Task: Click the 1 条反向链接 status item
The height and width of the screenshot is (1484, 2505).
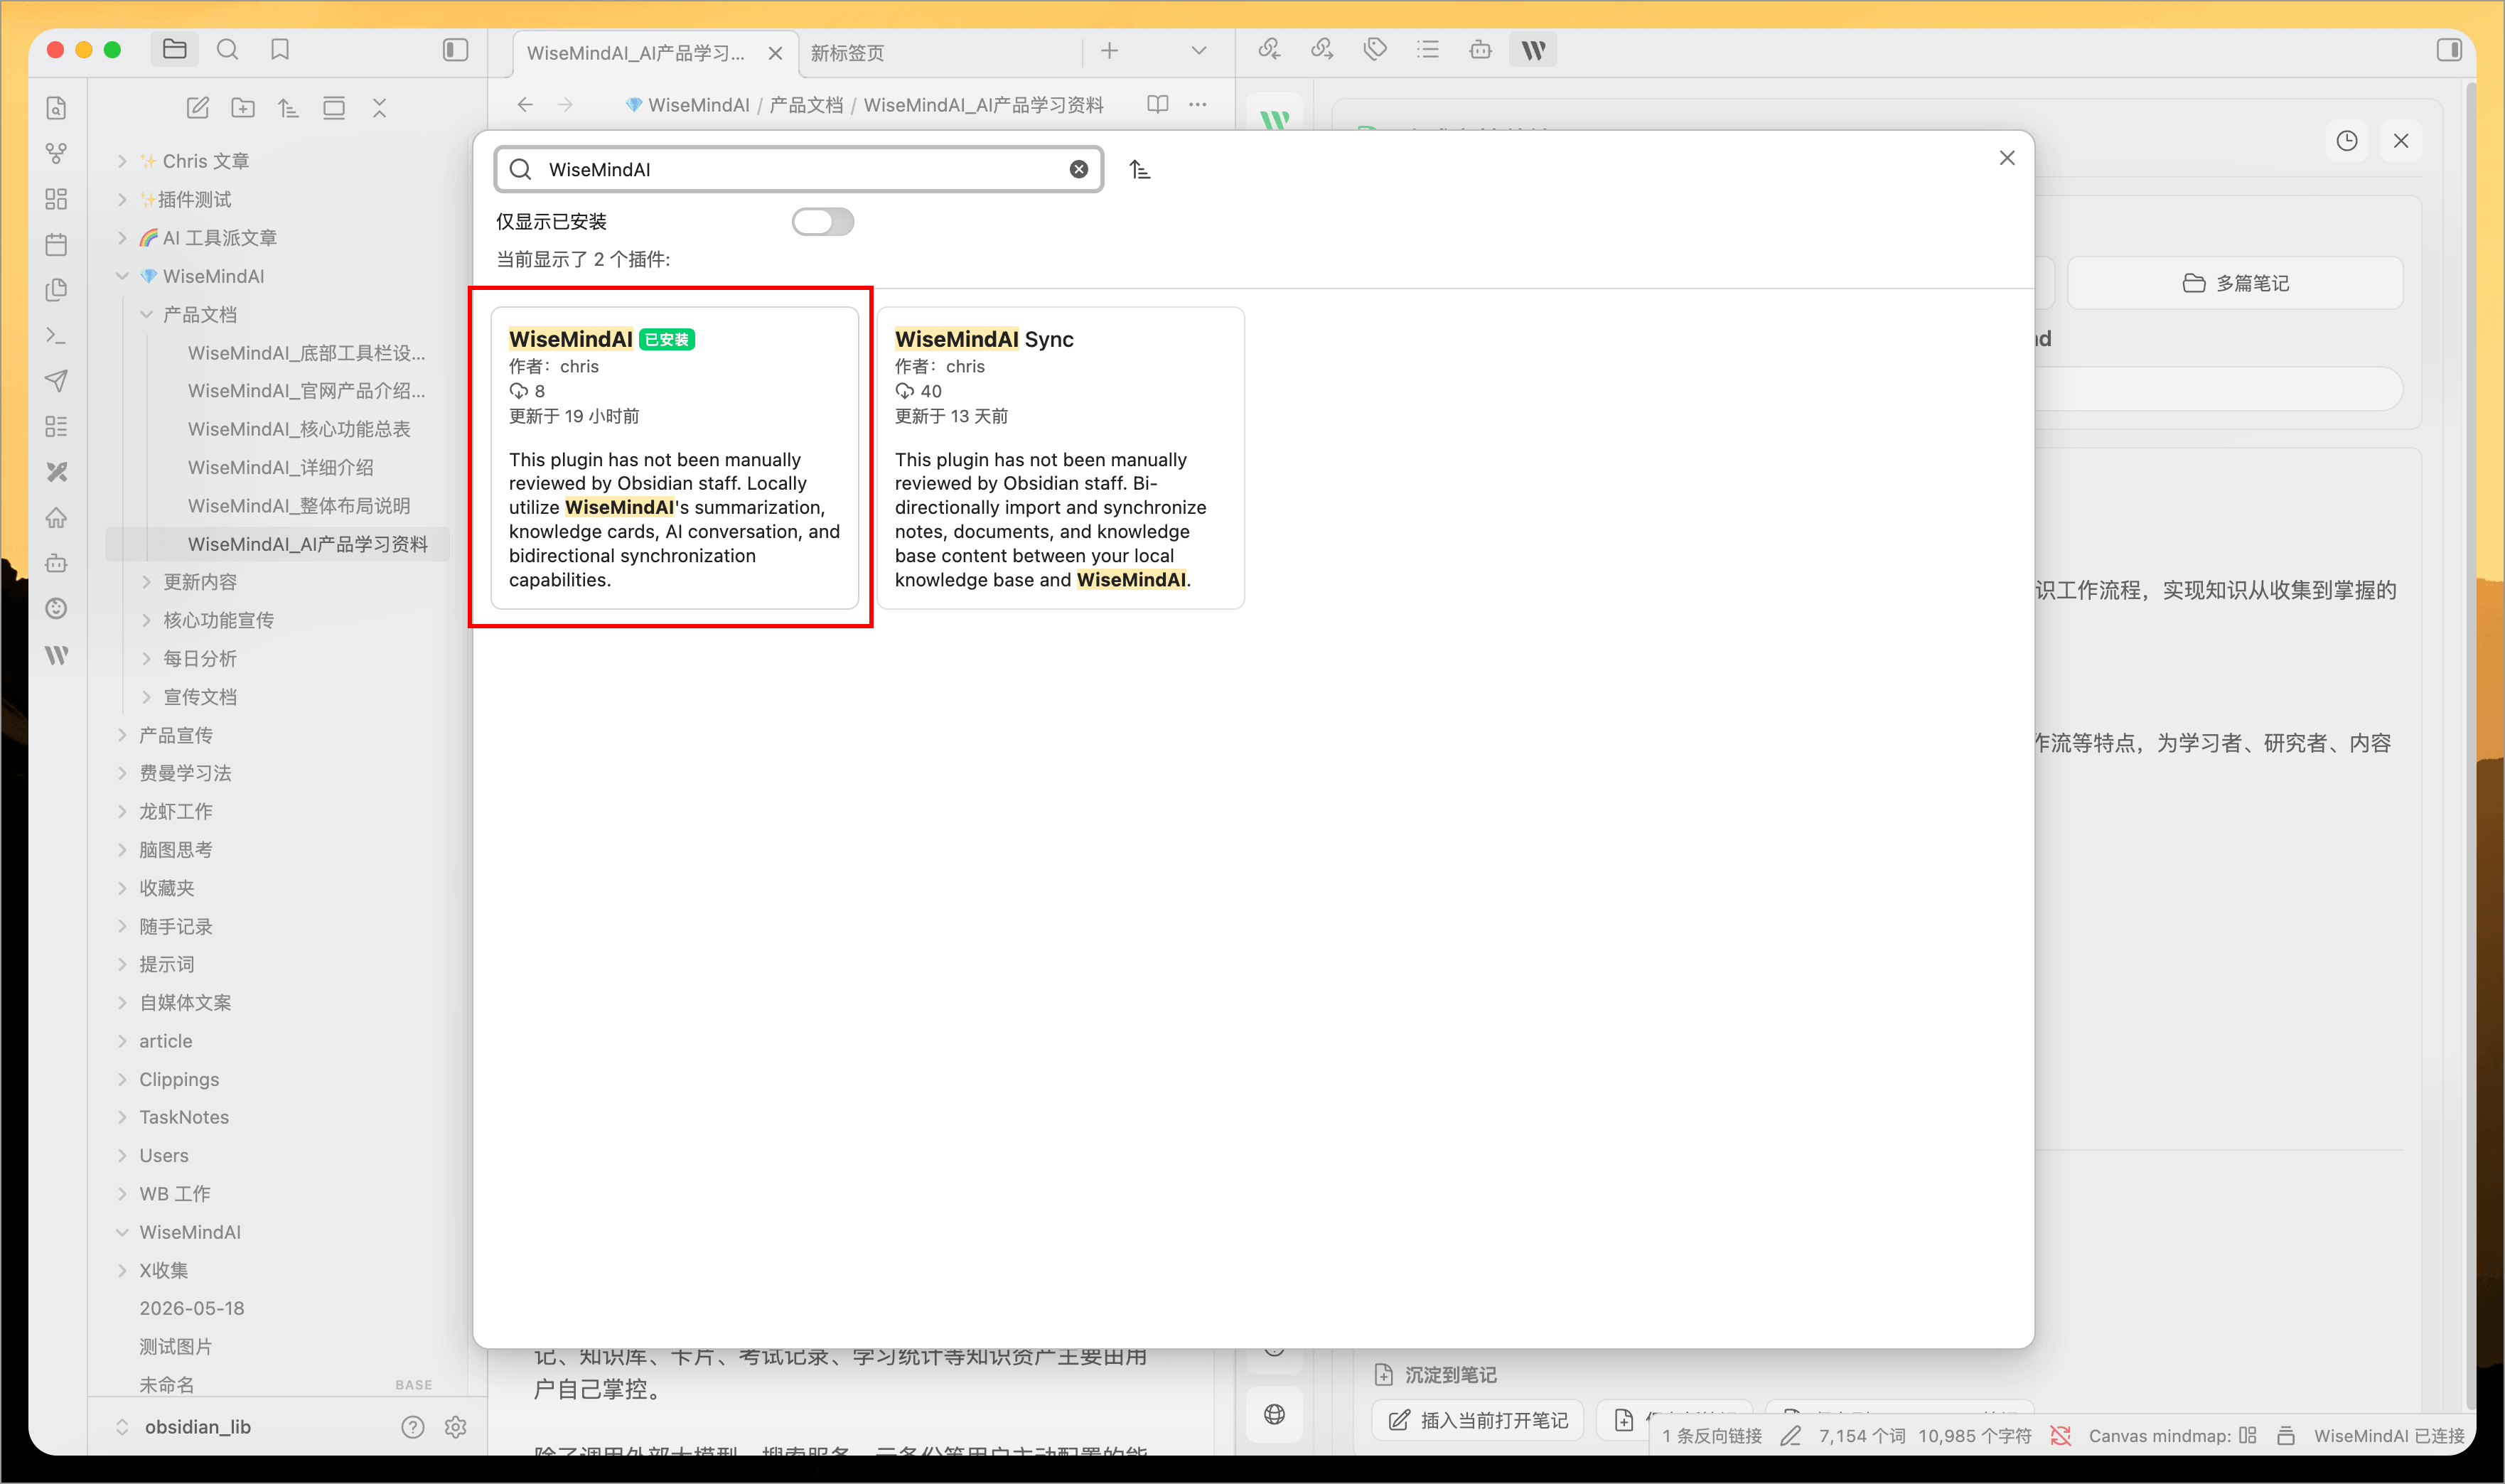Action: [x=1712, y=1436]
